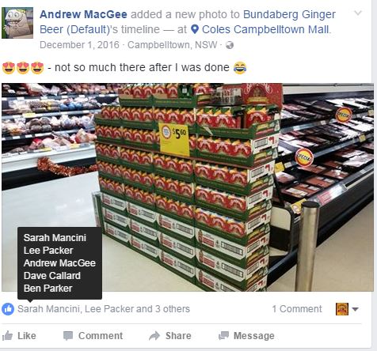Expand the comment-as-page dropdown arrow

click(356, 309)
